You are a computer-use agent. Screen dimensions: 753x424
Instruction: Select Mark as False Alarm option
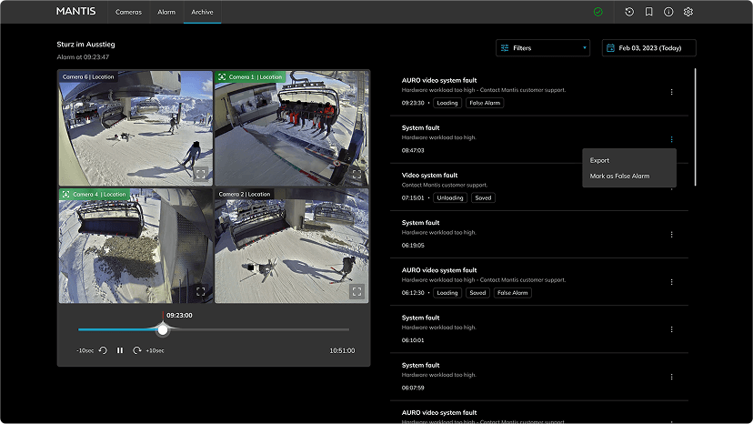point(619,176)
